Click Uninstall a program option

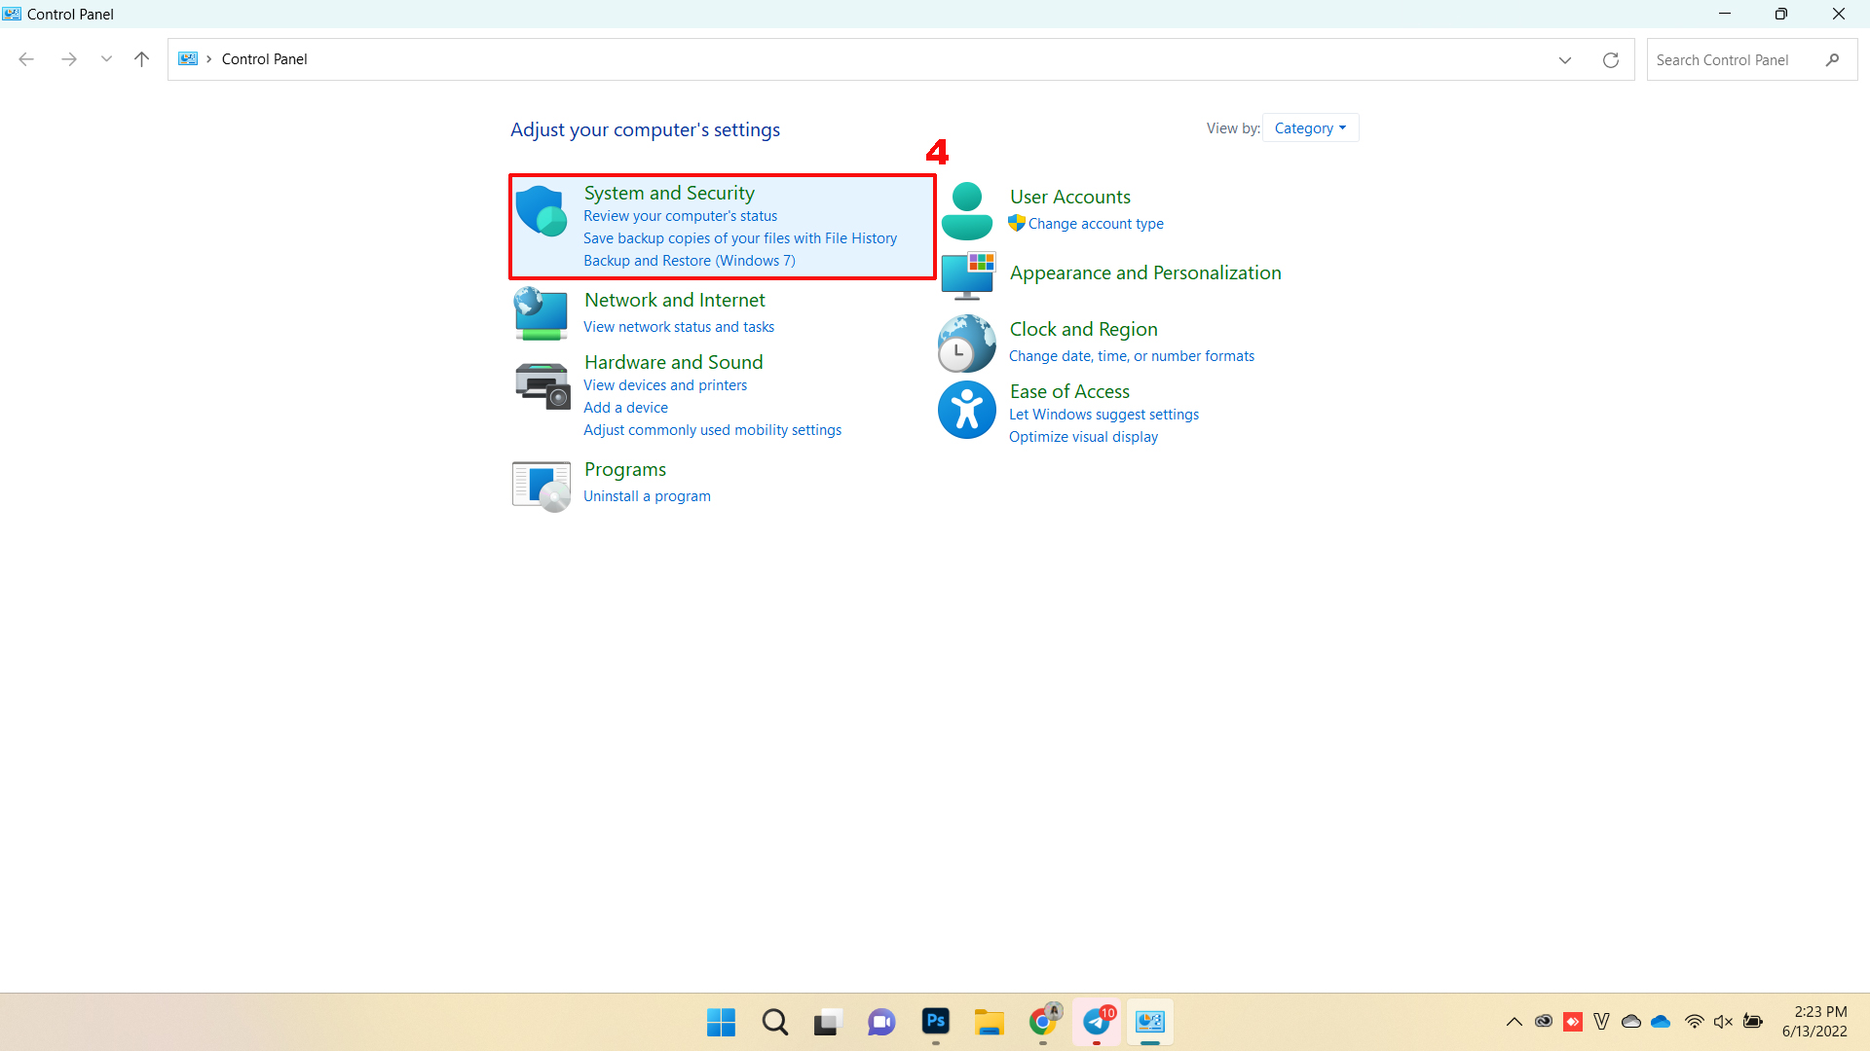click(648, 495)
